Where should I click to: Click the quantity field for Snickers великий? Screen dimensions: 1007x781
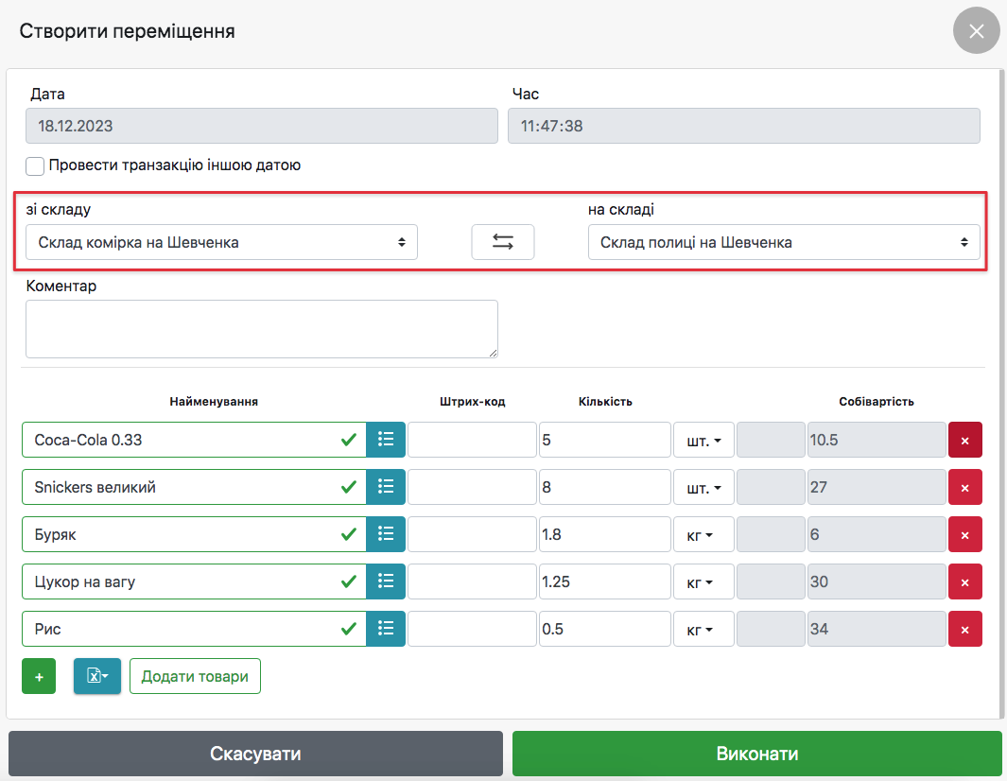point(604,488)
